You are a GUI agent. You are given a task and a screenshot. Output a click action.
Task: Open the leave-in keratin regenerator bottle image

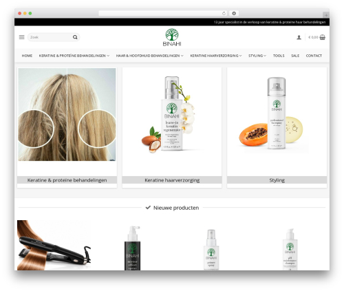[172, 114]
